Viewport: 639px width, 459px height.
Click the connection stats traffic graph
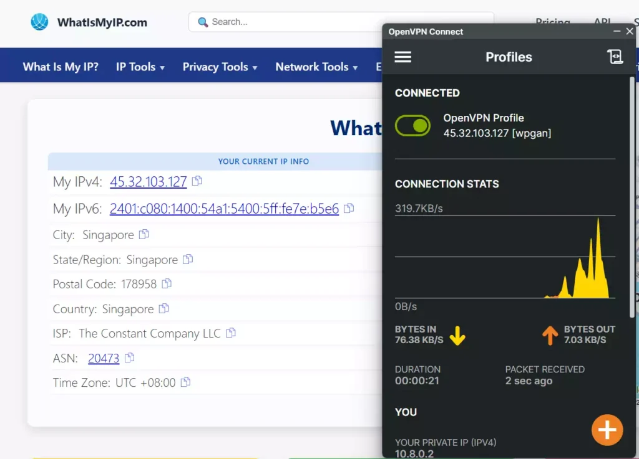coord(505,257)
